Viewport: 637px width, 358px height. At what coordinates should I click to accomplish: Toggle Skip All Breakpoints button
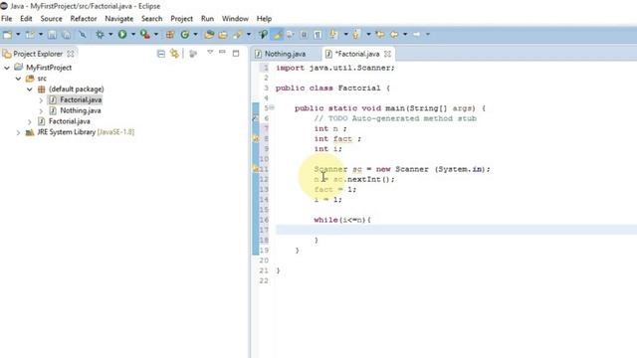[x=83, y=35]
